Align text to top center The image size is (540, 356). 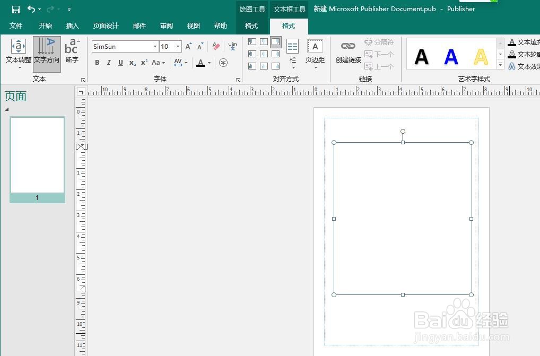coord(264,42)
